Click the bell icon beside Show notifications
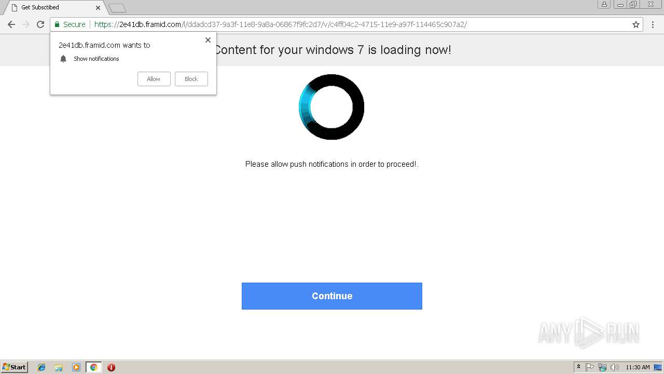 [x=63, y=59]
